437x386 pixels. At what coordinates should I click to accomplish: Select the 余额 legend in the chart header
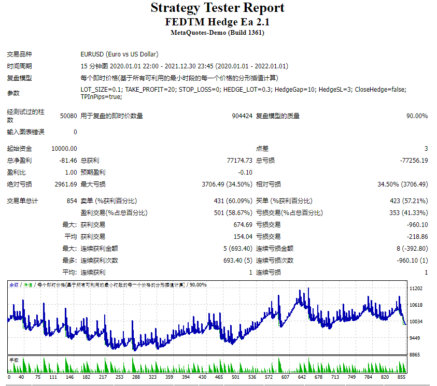[x=13, y=284]
